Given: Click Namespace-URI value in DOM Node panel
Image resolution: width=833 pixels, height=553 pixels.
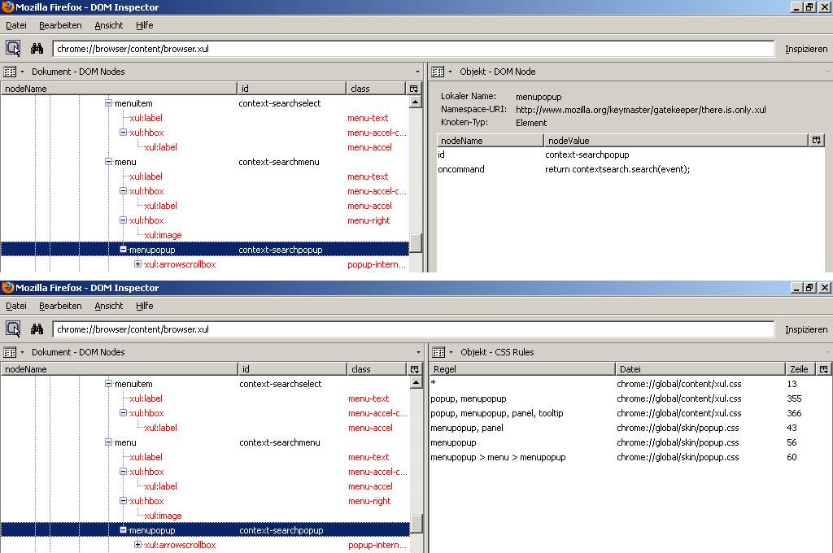Looking at the screenshot, I should (x=641, y=110).
